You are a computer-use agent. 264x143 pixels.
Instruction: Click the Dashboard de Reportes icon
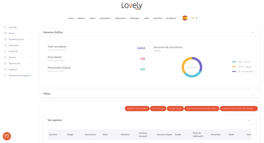[5, 75]
